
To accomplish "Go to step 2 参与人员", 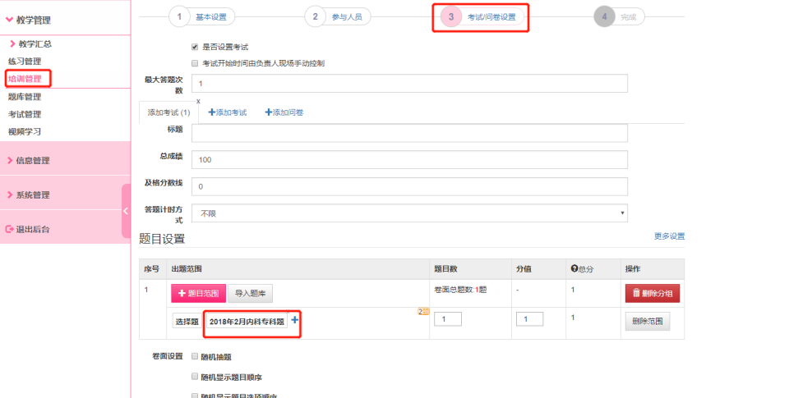I will point(347,17).
